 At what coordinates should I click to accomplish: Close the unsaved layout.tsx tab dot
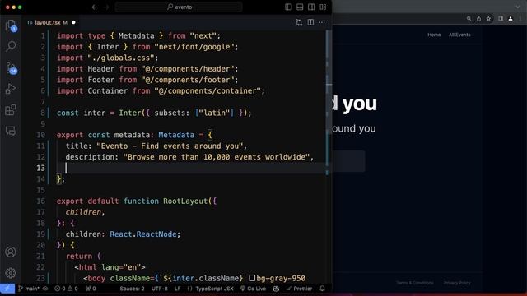pos(73,22)
